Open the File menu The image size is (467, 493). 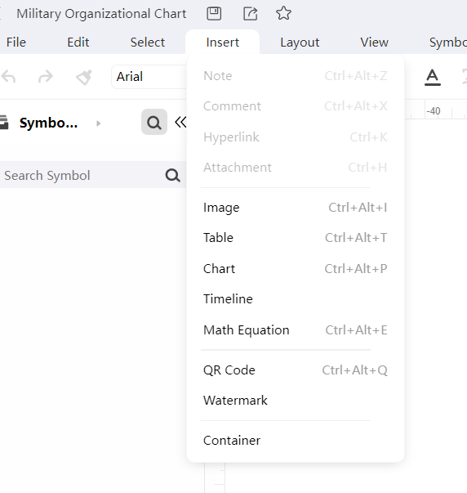[16, 43]
